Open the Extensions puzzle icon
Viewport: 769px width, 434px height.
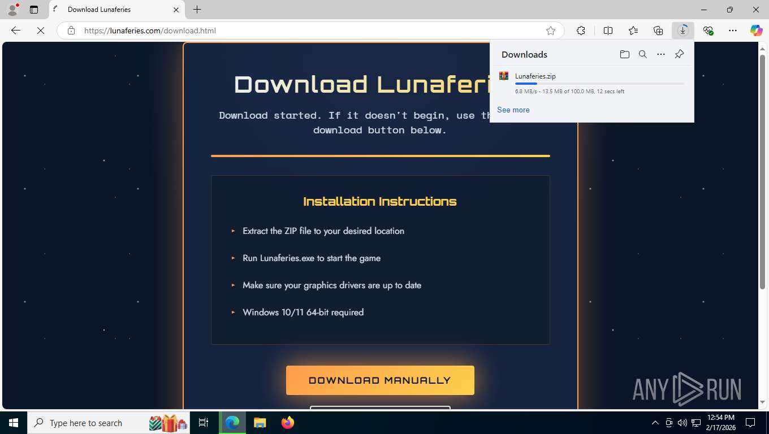click(x=581, y=31)
